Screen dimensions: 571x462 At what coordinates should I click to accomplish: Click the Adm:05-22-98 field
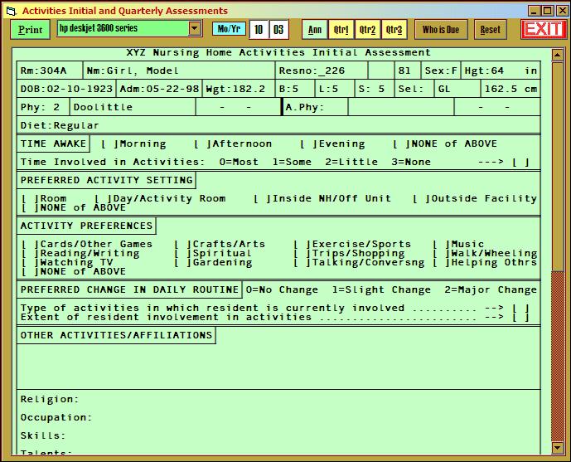159,89
